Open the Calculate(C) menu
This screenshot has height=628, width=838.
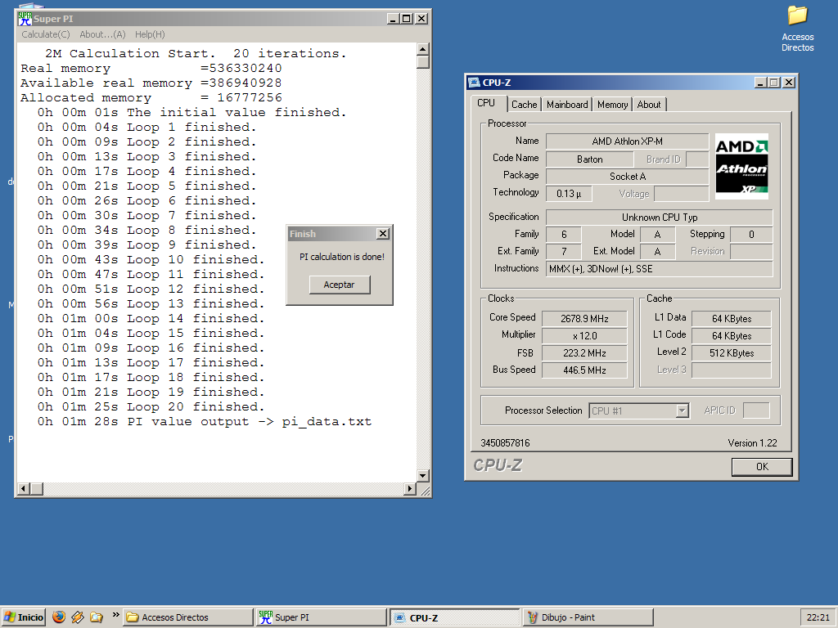coord(46,34)
